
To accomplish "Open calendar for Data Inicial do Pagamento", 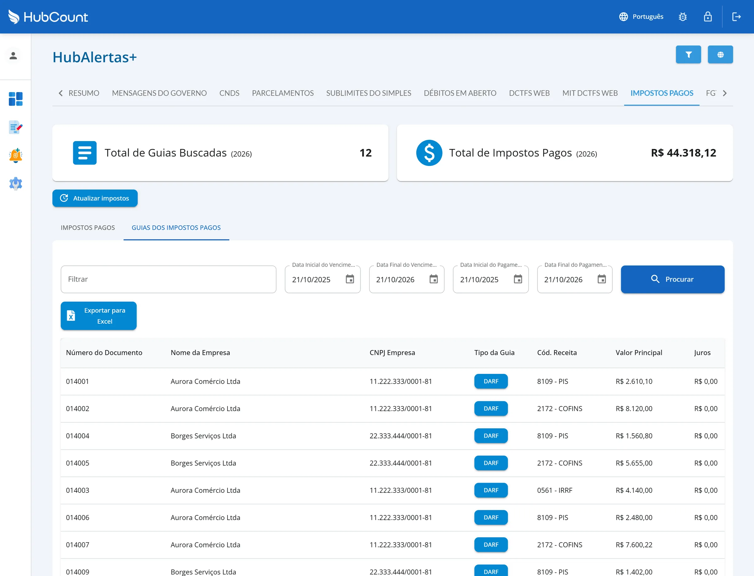I will pyautogui.click(x=518, y=279).
